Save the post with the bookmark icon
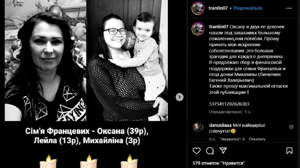The image size is (300, 168). [289, 150]
